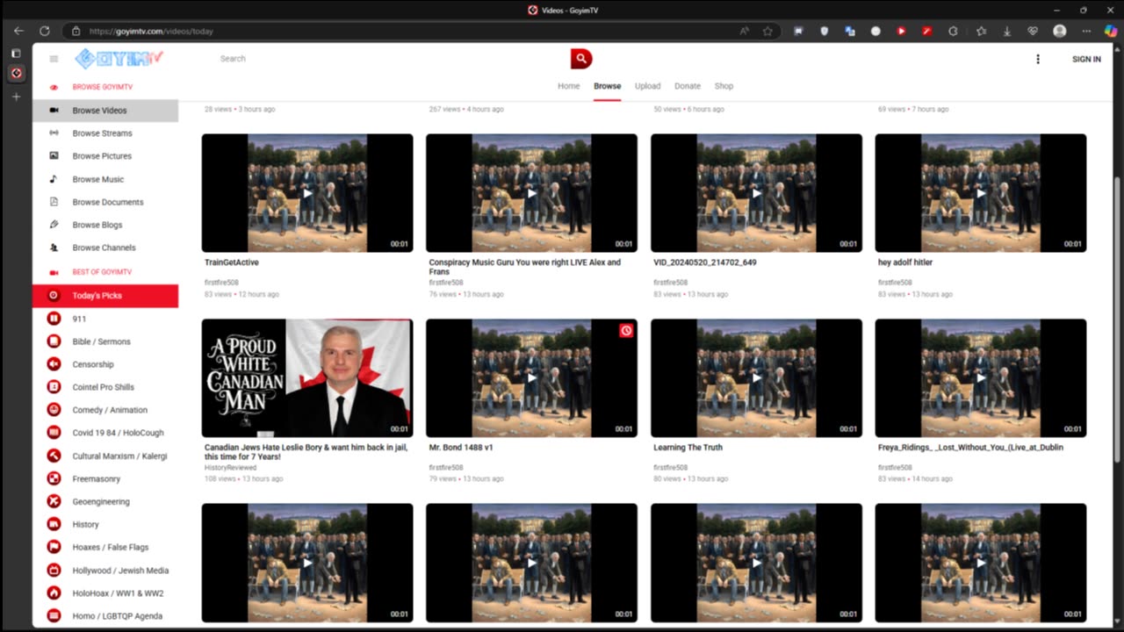
Task: Click the browser profile avatar
Action: 1060,31
